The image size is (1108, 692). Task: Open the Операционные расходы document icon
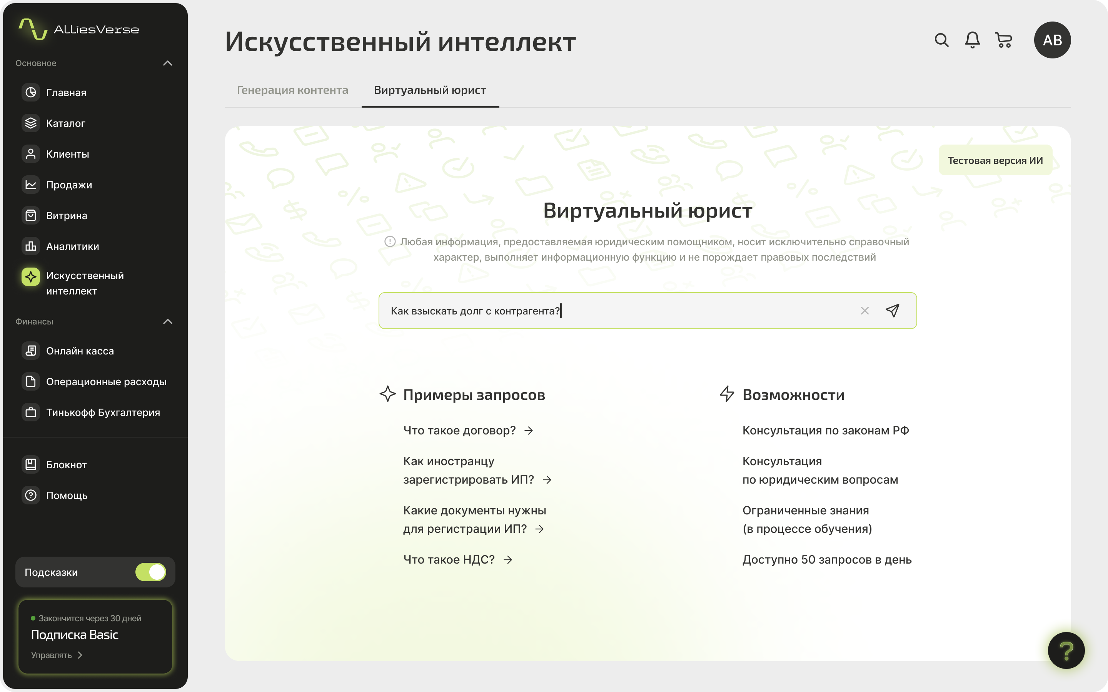31,381
